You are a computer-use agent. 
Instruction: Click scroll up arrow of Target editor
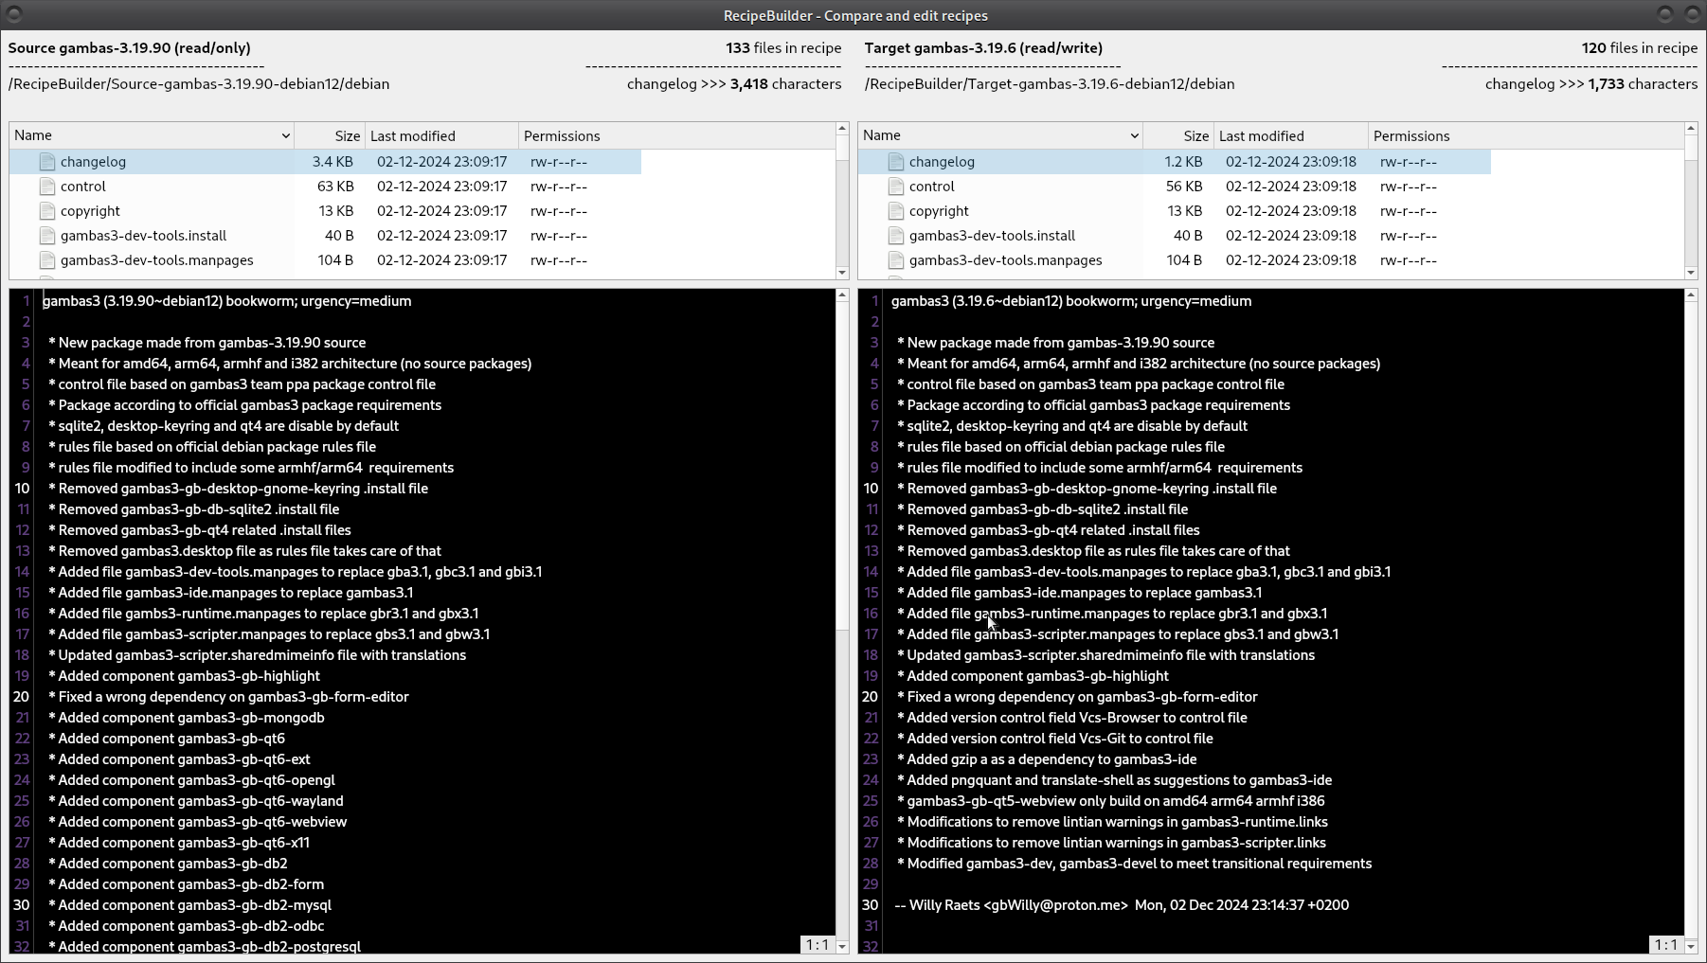[1691, 295]
